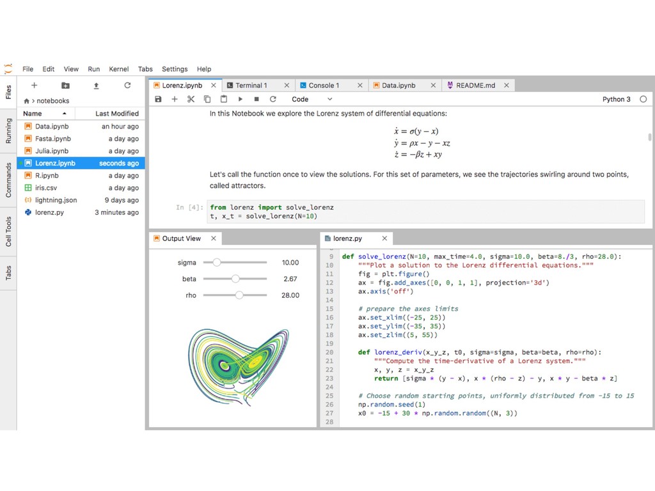Cut selected cell with the scissors icon

191,99
